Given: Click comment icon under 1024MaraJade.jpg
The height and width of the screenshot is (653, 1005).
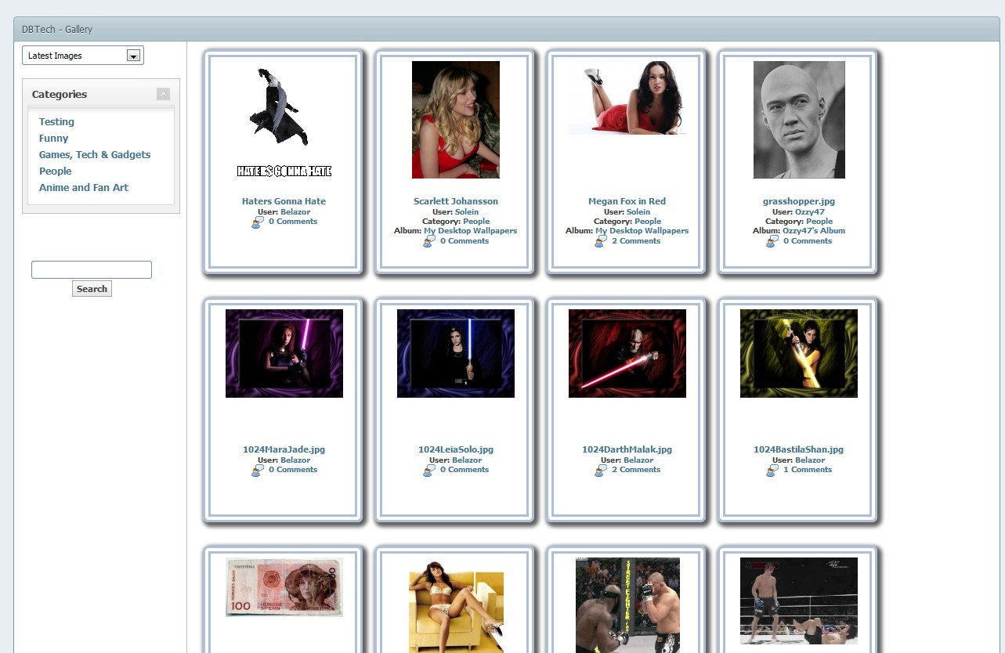Looking at the screenshot, I should point(257,470).
